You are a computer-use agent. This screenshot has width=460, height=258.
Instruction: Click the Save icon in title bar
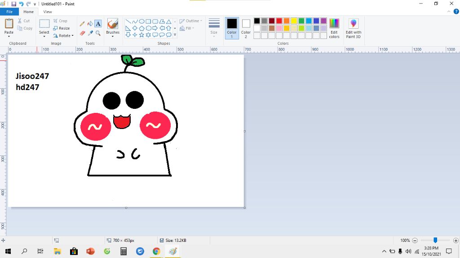pos(13,4)
